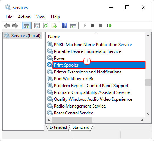154x141 pixels.
Task: Click gear icon beside Print Spooler
Action: (50, 65)
